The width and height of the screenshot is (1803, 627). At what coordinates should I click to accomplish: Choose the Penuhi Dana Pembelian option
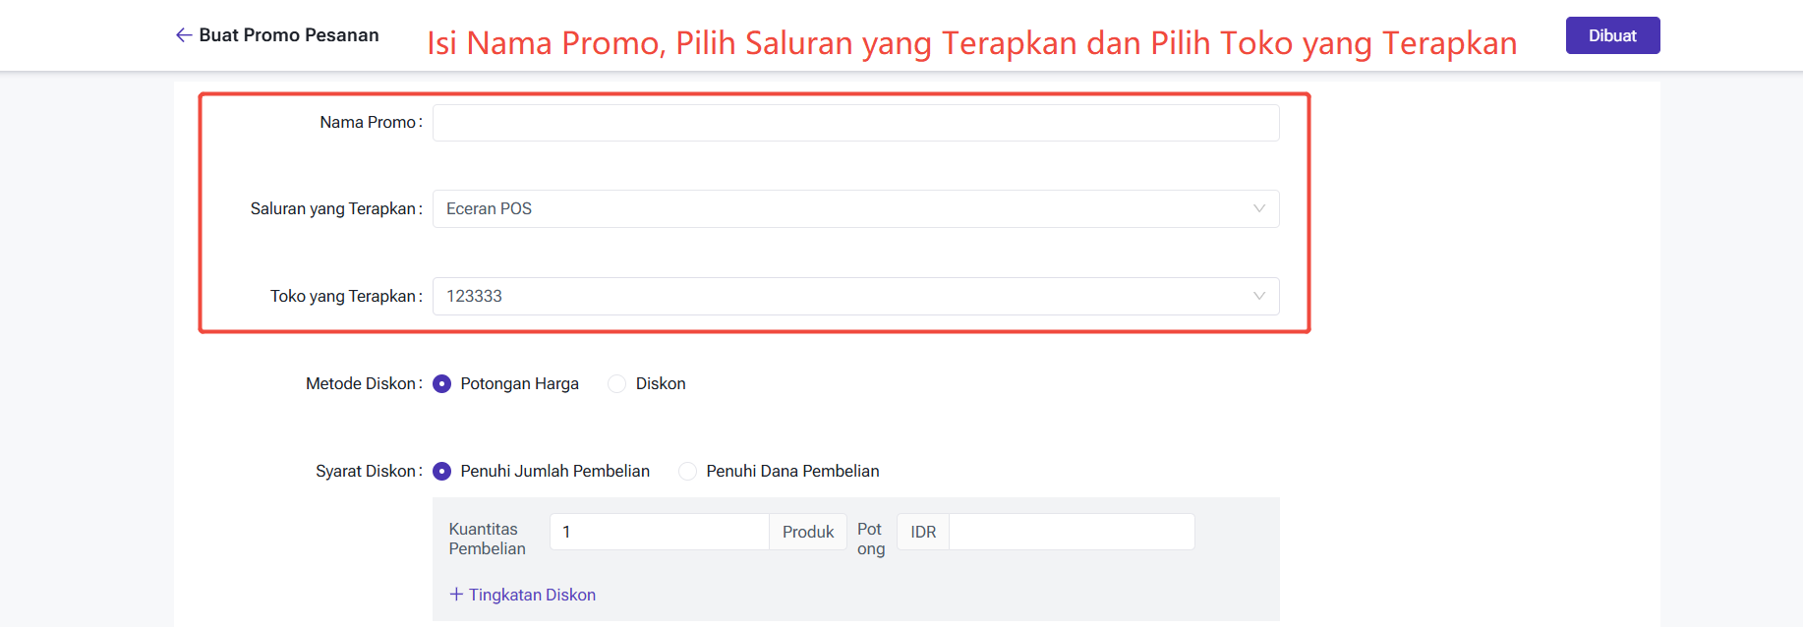(688, 472)
